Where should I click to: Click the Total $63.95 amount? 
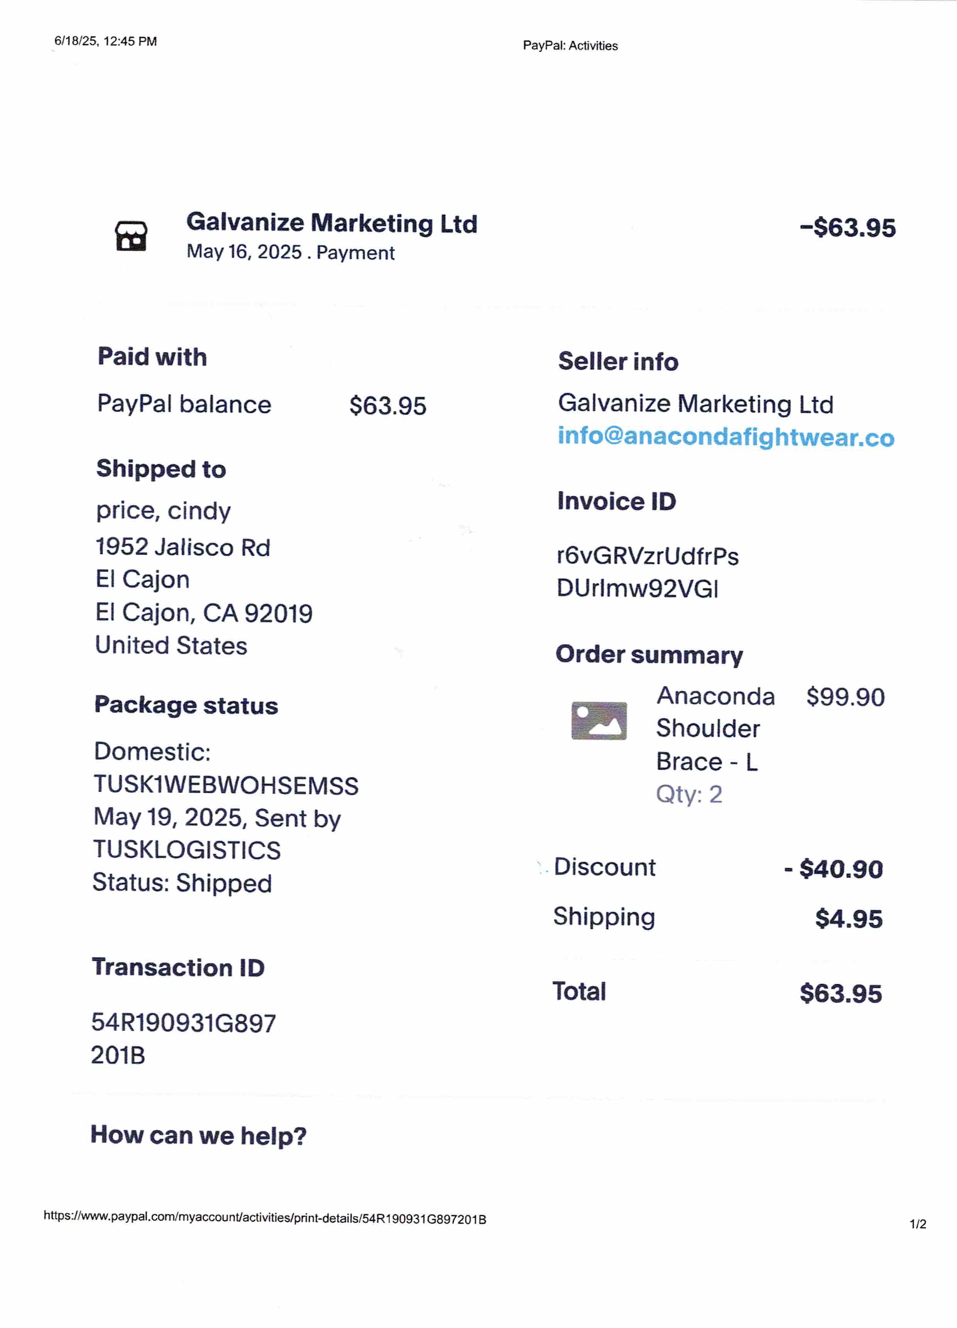(x=840, y=993)
